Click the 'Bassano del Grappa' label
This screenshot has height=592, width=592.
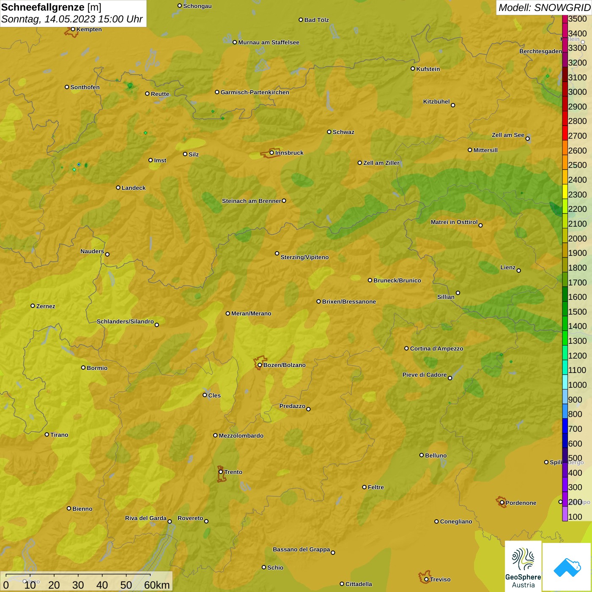tap(301, 549)
